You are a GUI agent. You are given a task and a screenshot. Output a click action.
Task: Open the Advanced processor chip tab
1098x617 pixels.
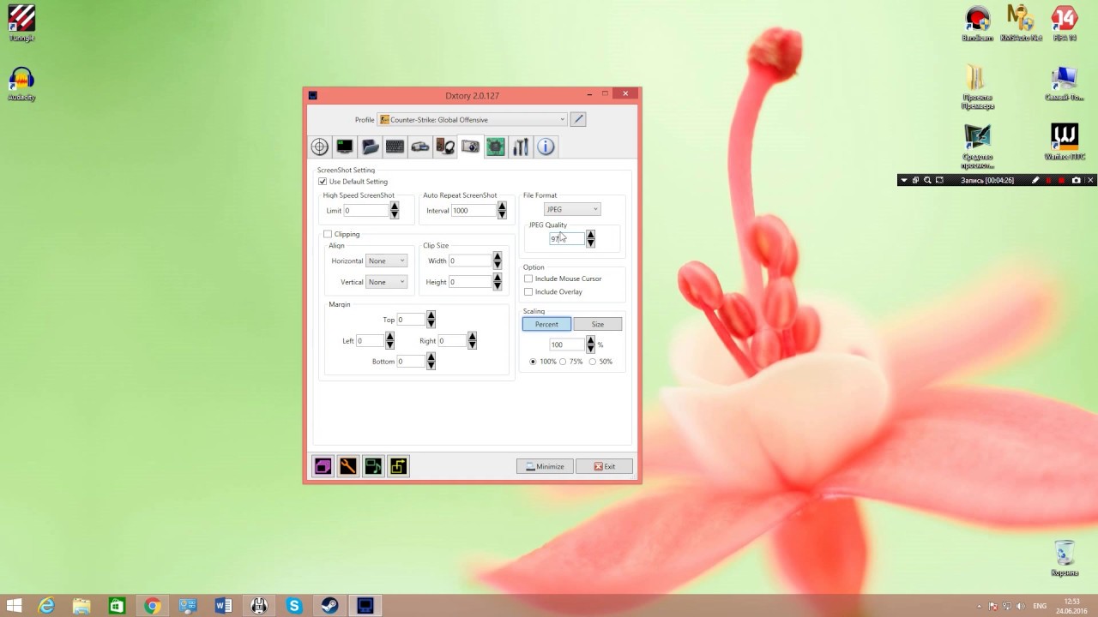(496, 147)
